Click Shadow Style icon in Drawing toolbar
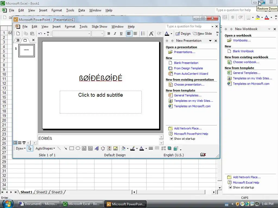The height and width of the screenshot is (208, 278). pyautogui.click(x=169, y=148)
